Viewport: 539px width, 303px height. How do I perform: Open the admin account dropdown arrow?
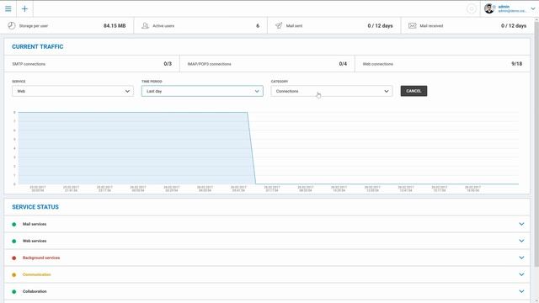pyautogui.click(x=533, y=9)
